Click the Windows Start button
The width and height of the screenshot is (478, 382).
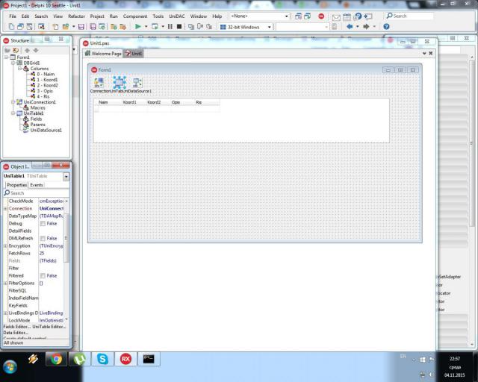click(x=10, y=366)
